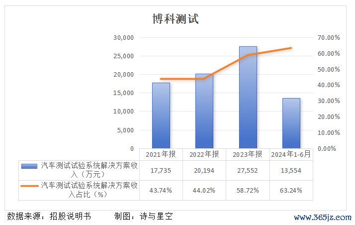Click the right axis label 0.00%
The image size is (355, 225).
327,149
